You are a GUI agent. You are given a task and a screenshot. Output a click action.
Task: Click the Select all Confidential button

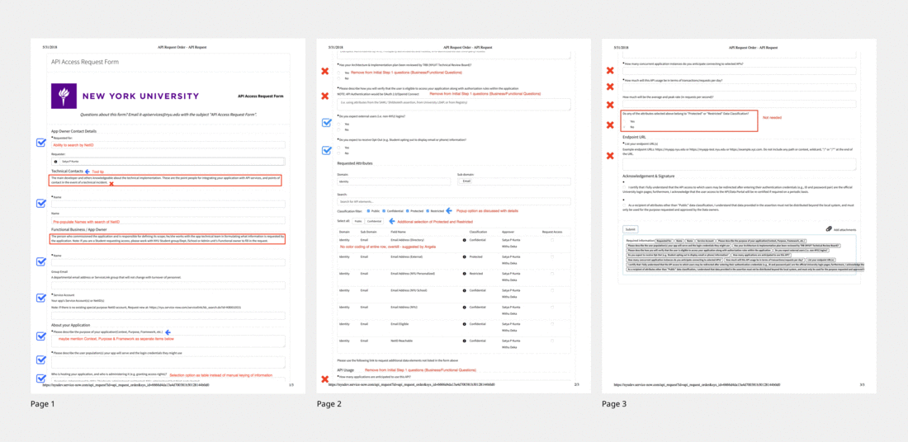374,221
